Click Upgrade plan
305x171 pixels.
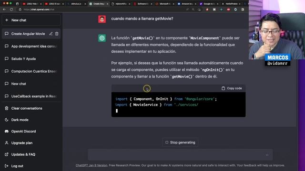(31, 143)
